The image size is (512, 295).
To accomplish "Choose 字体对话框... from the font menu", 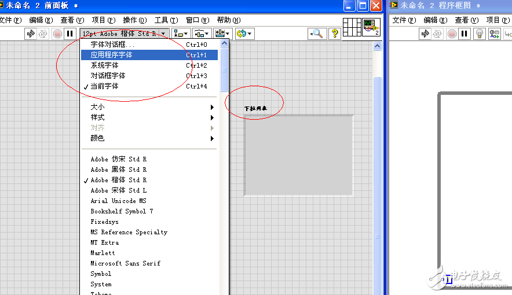I will 149,45.
